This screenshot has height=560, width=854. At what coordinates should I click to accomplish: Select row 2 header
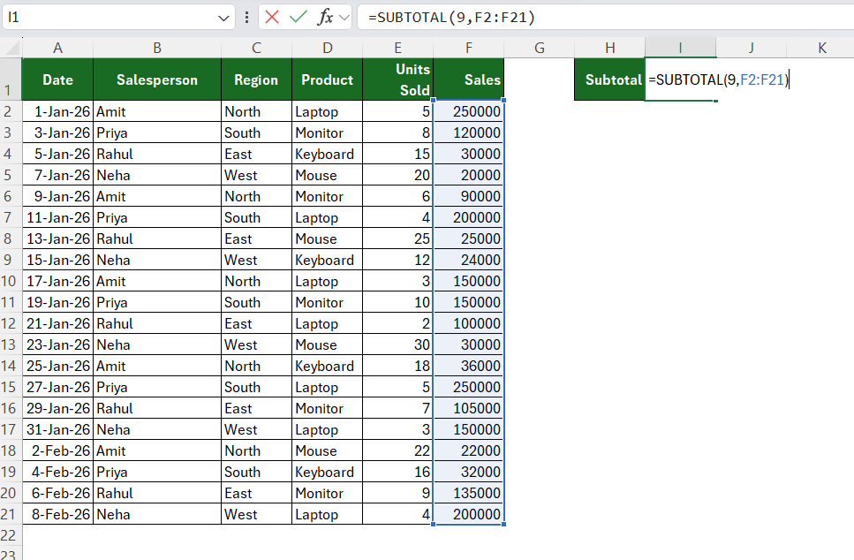coord(11,111)
